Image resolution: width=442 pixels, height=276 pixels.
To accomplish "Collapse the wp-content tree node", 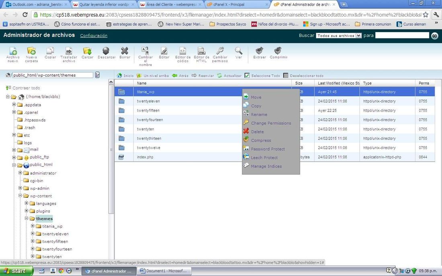I will [20, 195].
